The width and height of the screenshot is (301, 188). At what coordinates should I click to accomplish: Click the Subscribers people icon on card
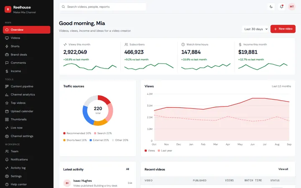(126, 45)
